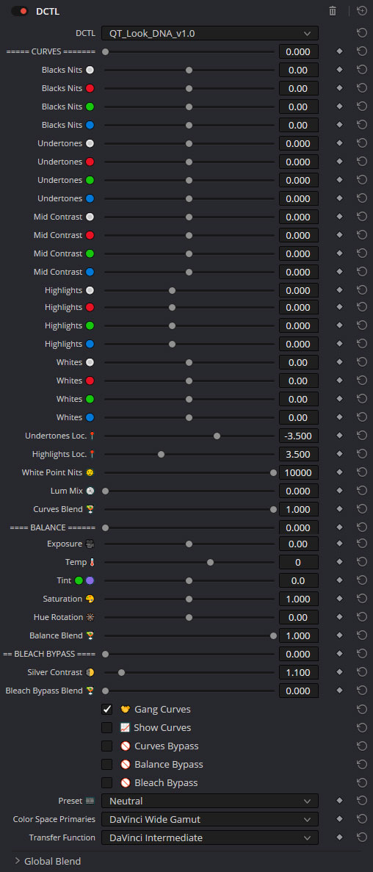Open the Transfer Function dropdown
This screenshot has height=872, width=373.
[x=209, y=837]
